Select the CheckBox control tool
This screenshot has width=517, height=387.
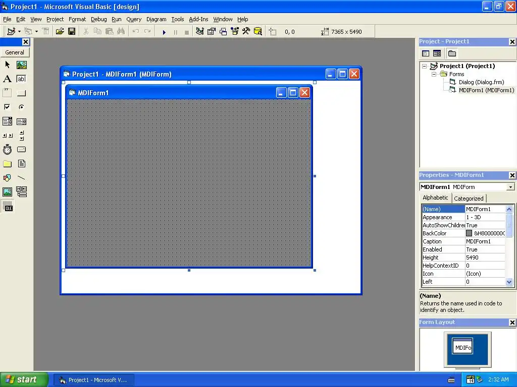pyautogui.click(x=7, y=107)
